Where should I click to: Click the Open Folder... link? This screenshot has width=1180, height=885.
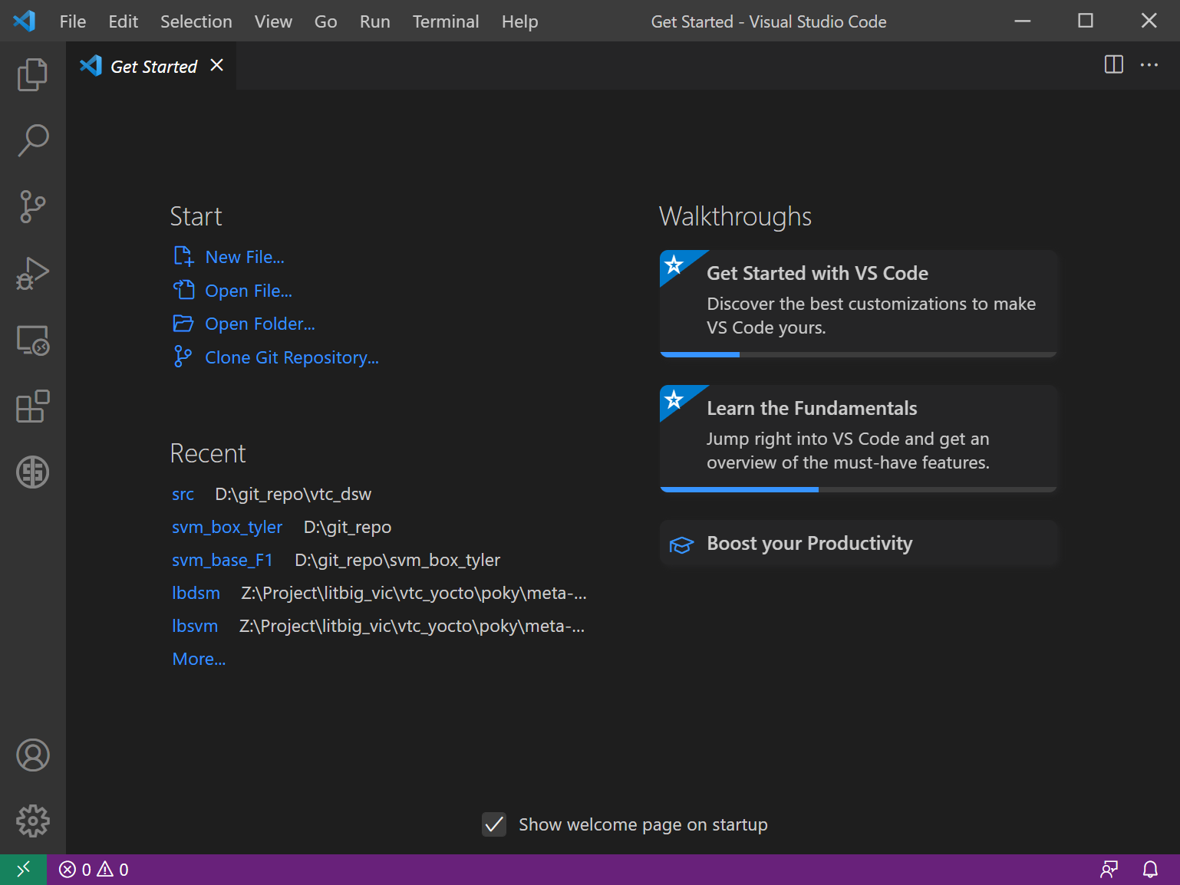pyautogui.click(x=260, y=324)
